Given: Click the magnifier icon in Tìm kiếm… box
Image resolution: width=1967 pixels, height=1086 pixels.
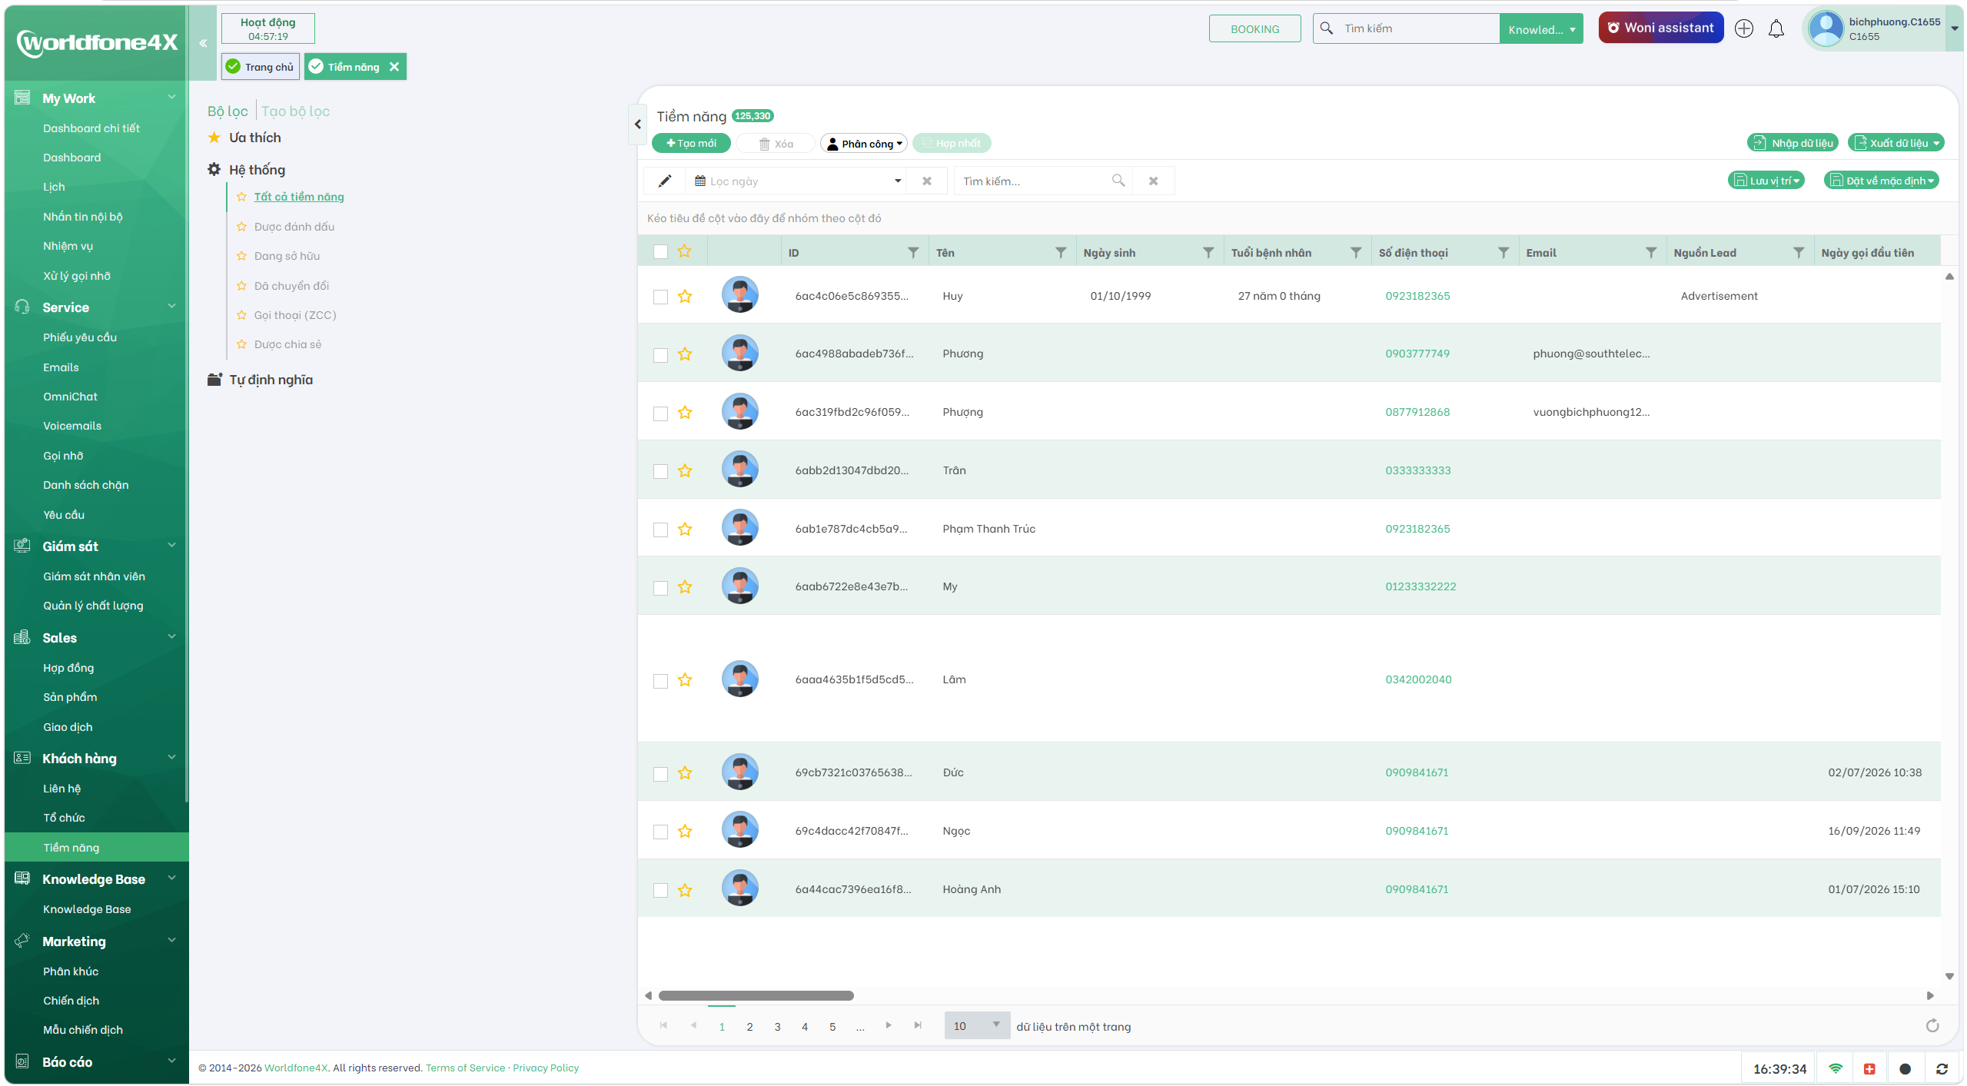Looking at the screenshot, I should [1118, 181].
